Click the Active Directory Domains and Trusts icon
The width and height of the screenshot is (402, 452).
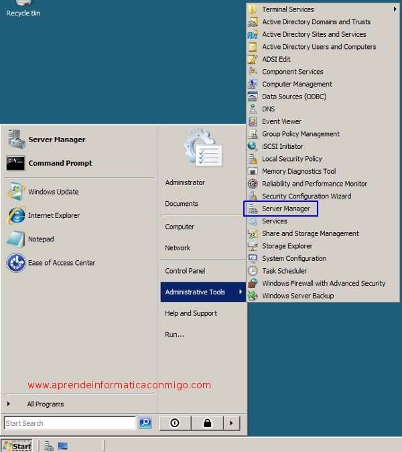pos(253,22)
